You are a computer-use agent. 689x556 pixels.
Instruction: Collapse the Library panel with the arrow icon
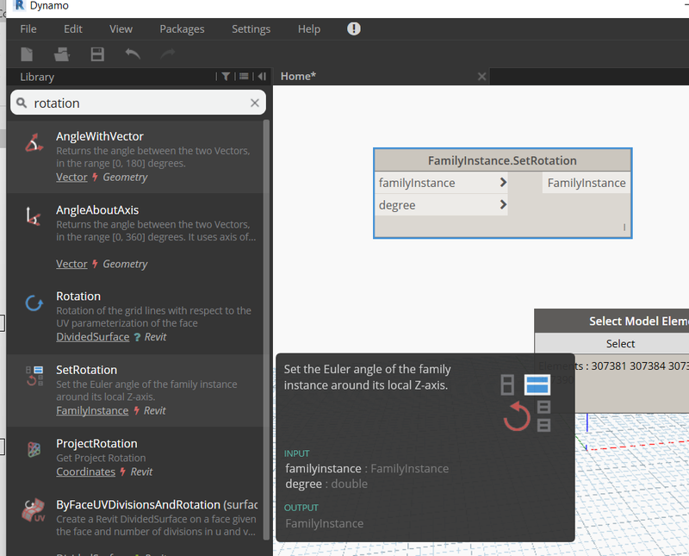click(x=262, y=77)
